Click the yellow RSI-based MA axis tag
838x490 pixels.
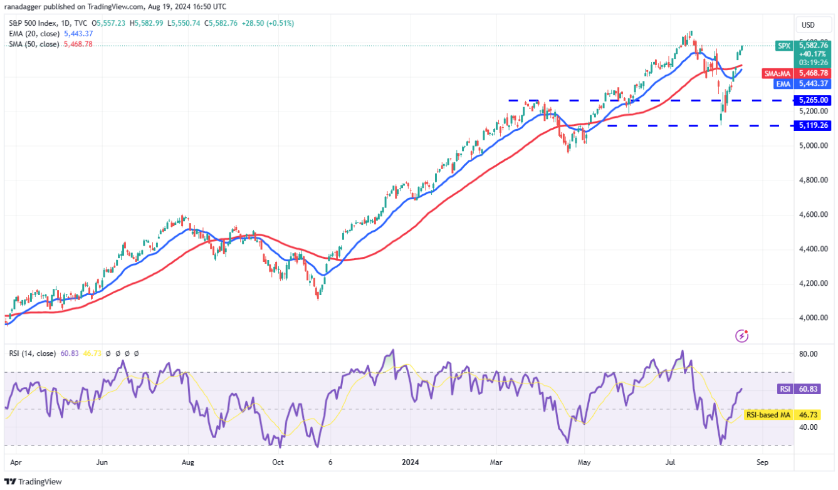click(768, 415)
